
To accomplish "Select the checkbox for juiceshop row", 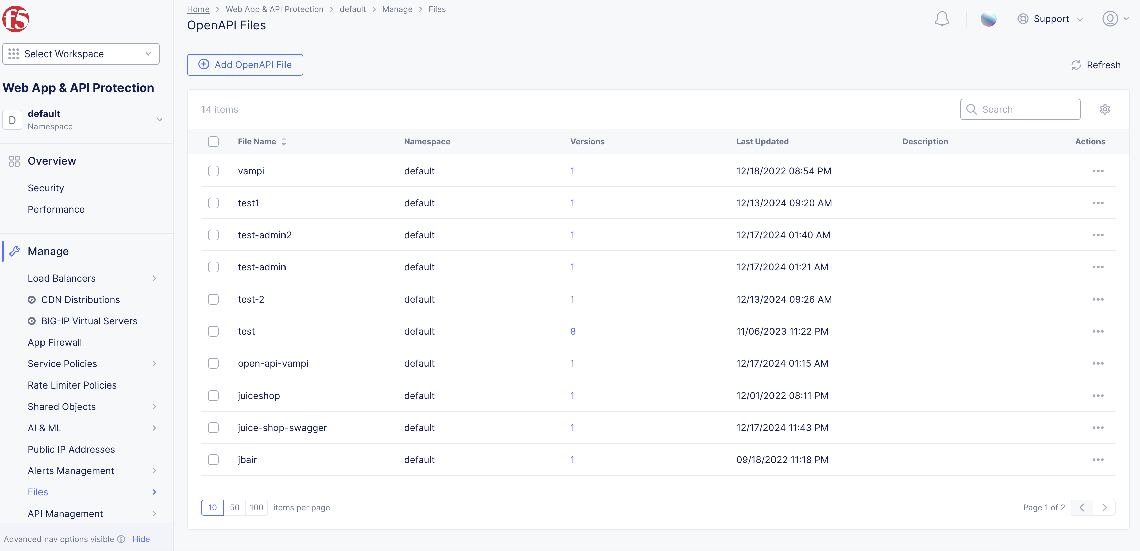I will coord(213,395).
